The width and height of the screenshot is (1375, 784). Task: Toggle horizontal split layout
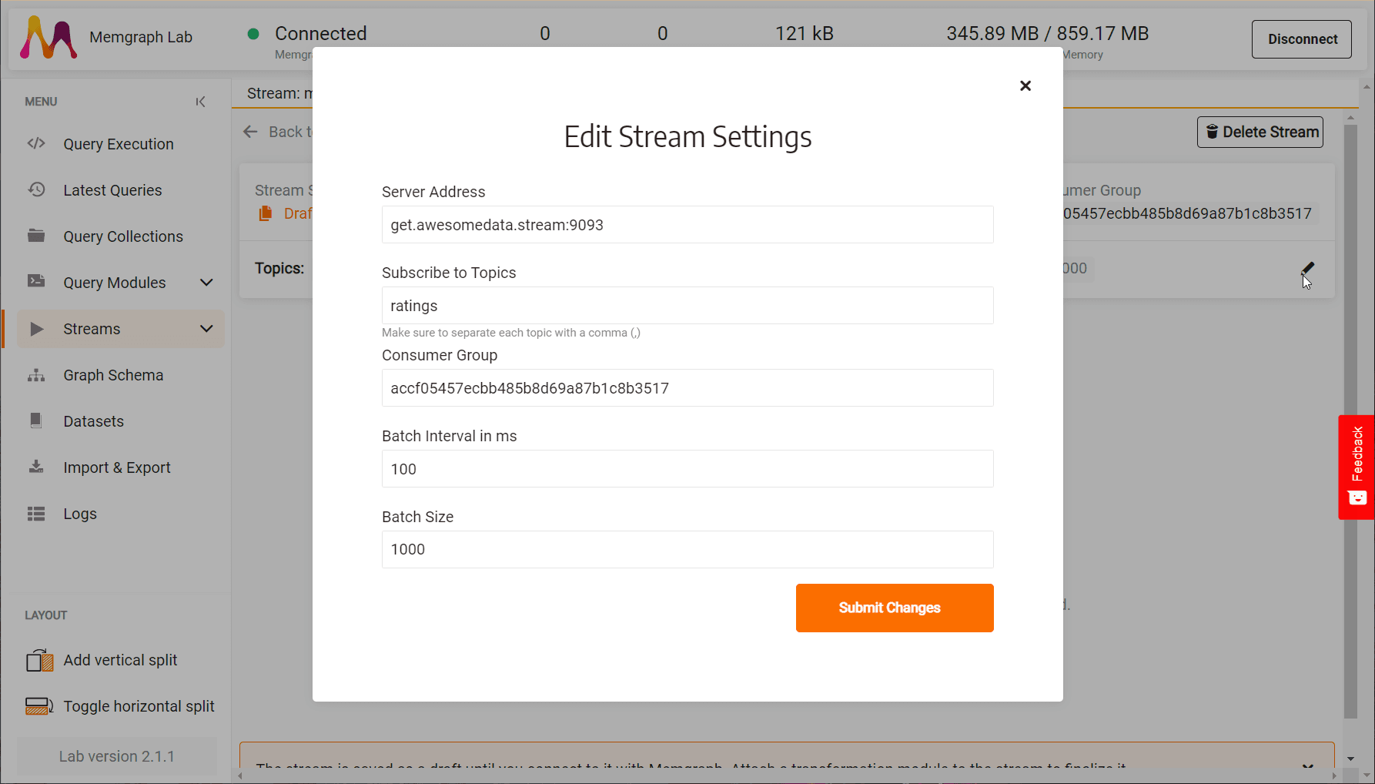(139, 706)
